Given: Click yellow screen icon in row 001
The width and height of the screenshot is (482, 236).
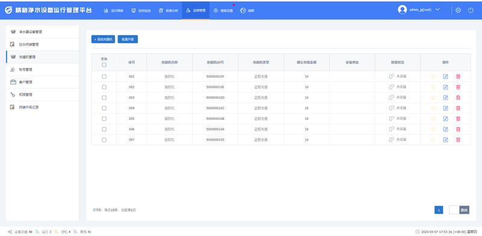Looking at the screenshot, I should [x=433, y=76].
